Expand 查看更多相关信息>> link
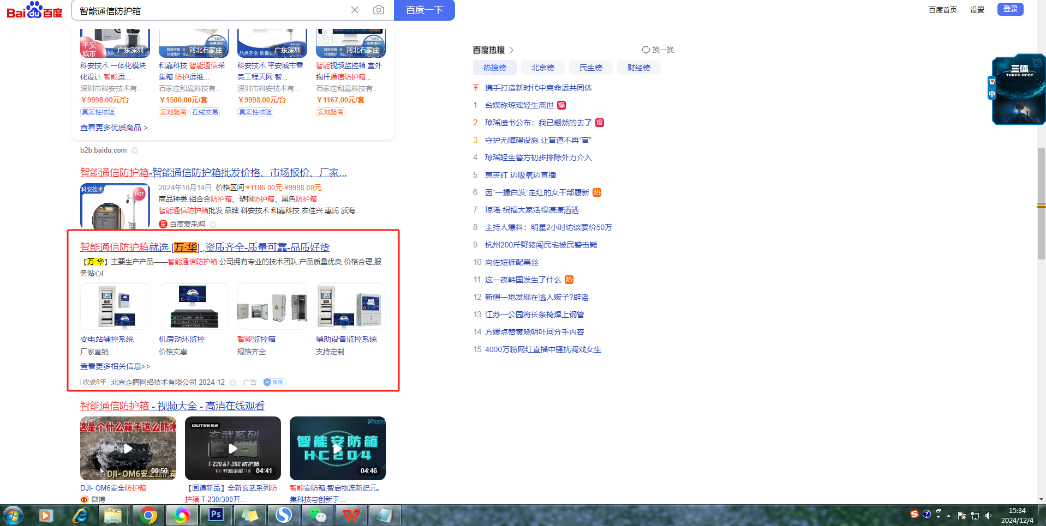Screen dimensions: 1046x526 (x=115, y=366)
